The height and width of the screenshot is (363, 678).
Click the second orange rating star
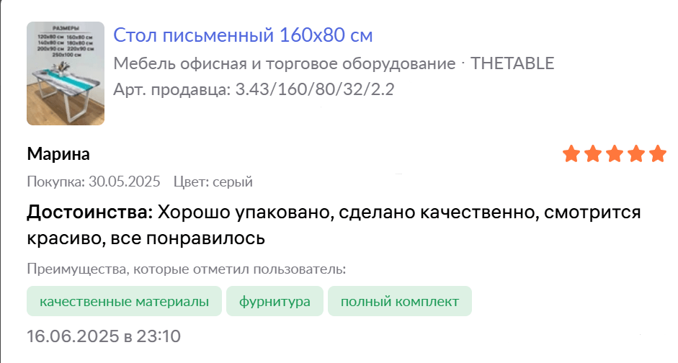pos(593,153)
